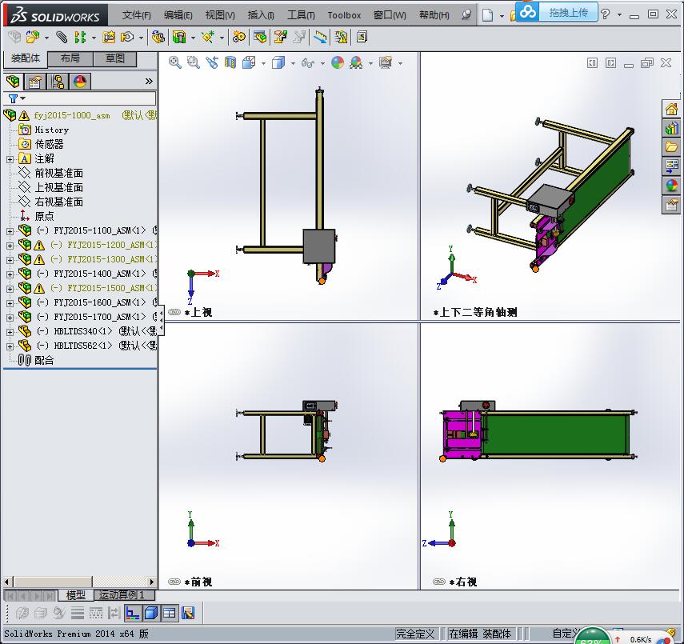684x644 pixels.
Task: Click the Previous View flashlight icon
Action: click(213, 62)
